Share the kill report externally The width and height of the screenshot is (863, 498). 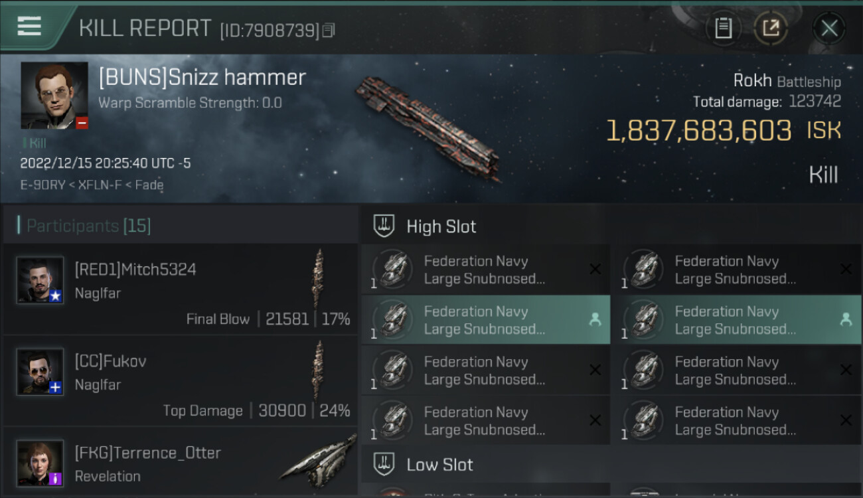tap(771, 28)
